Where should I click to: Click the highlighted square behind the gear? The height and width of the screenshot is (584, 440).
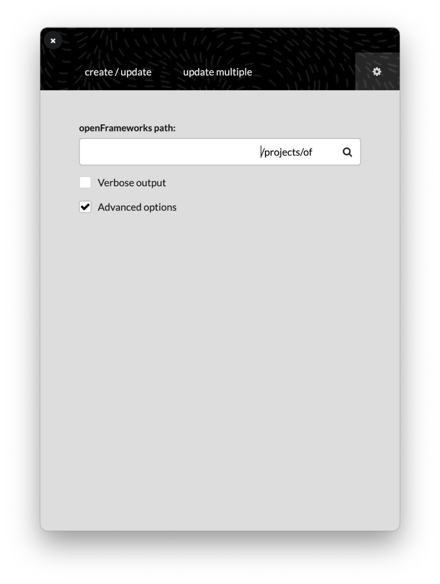coord(377,71)
